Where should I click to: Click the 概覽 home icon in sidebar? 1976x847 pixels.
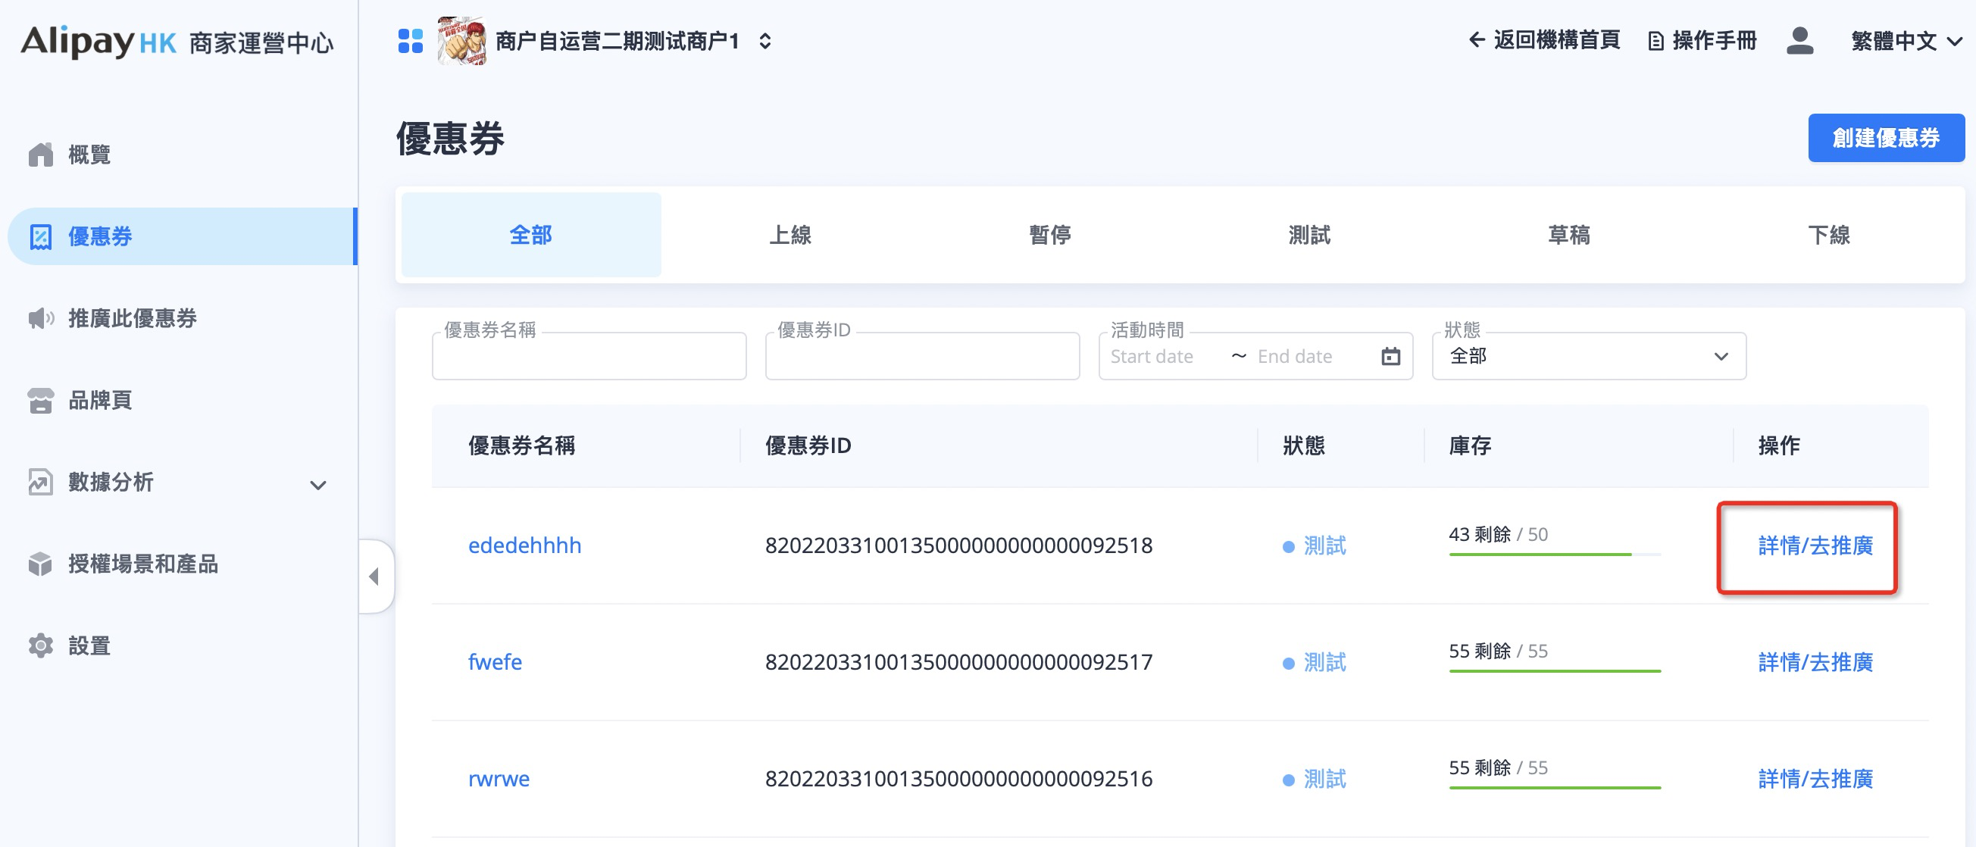coord(41,155)
